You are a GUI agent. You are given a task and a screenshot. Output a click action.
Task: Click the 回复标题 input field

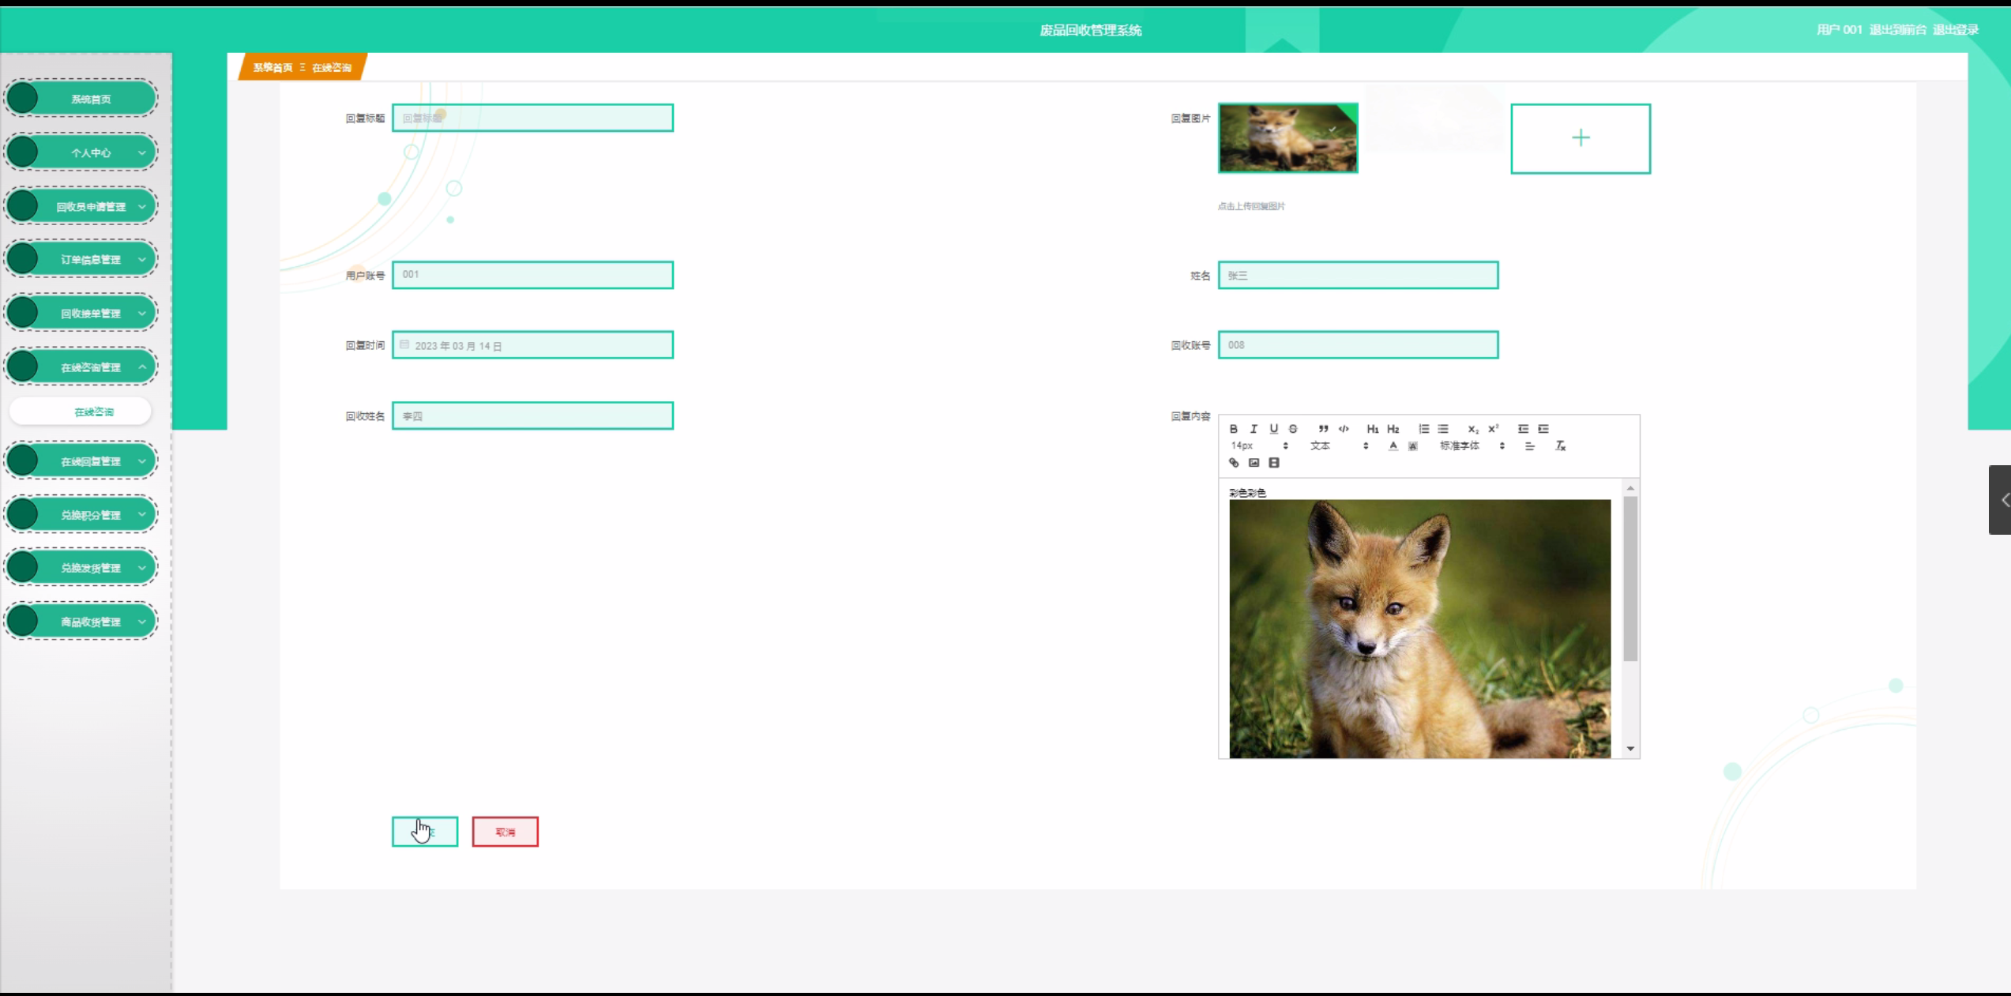[532, 118]
